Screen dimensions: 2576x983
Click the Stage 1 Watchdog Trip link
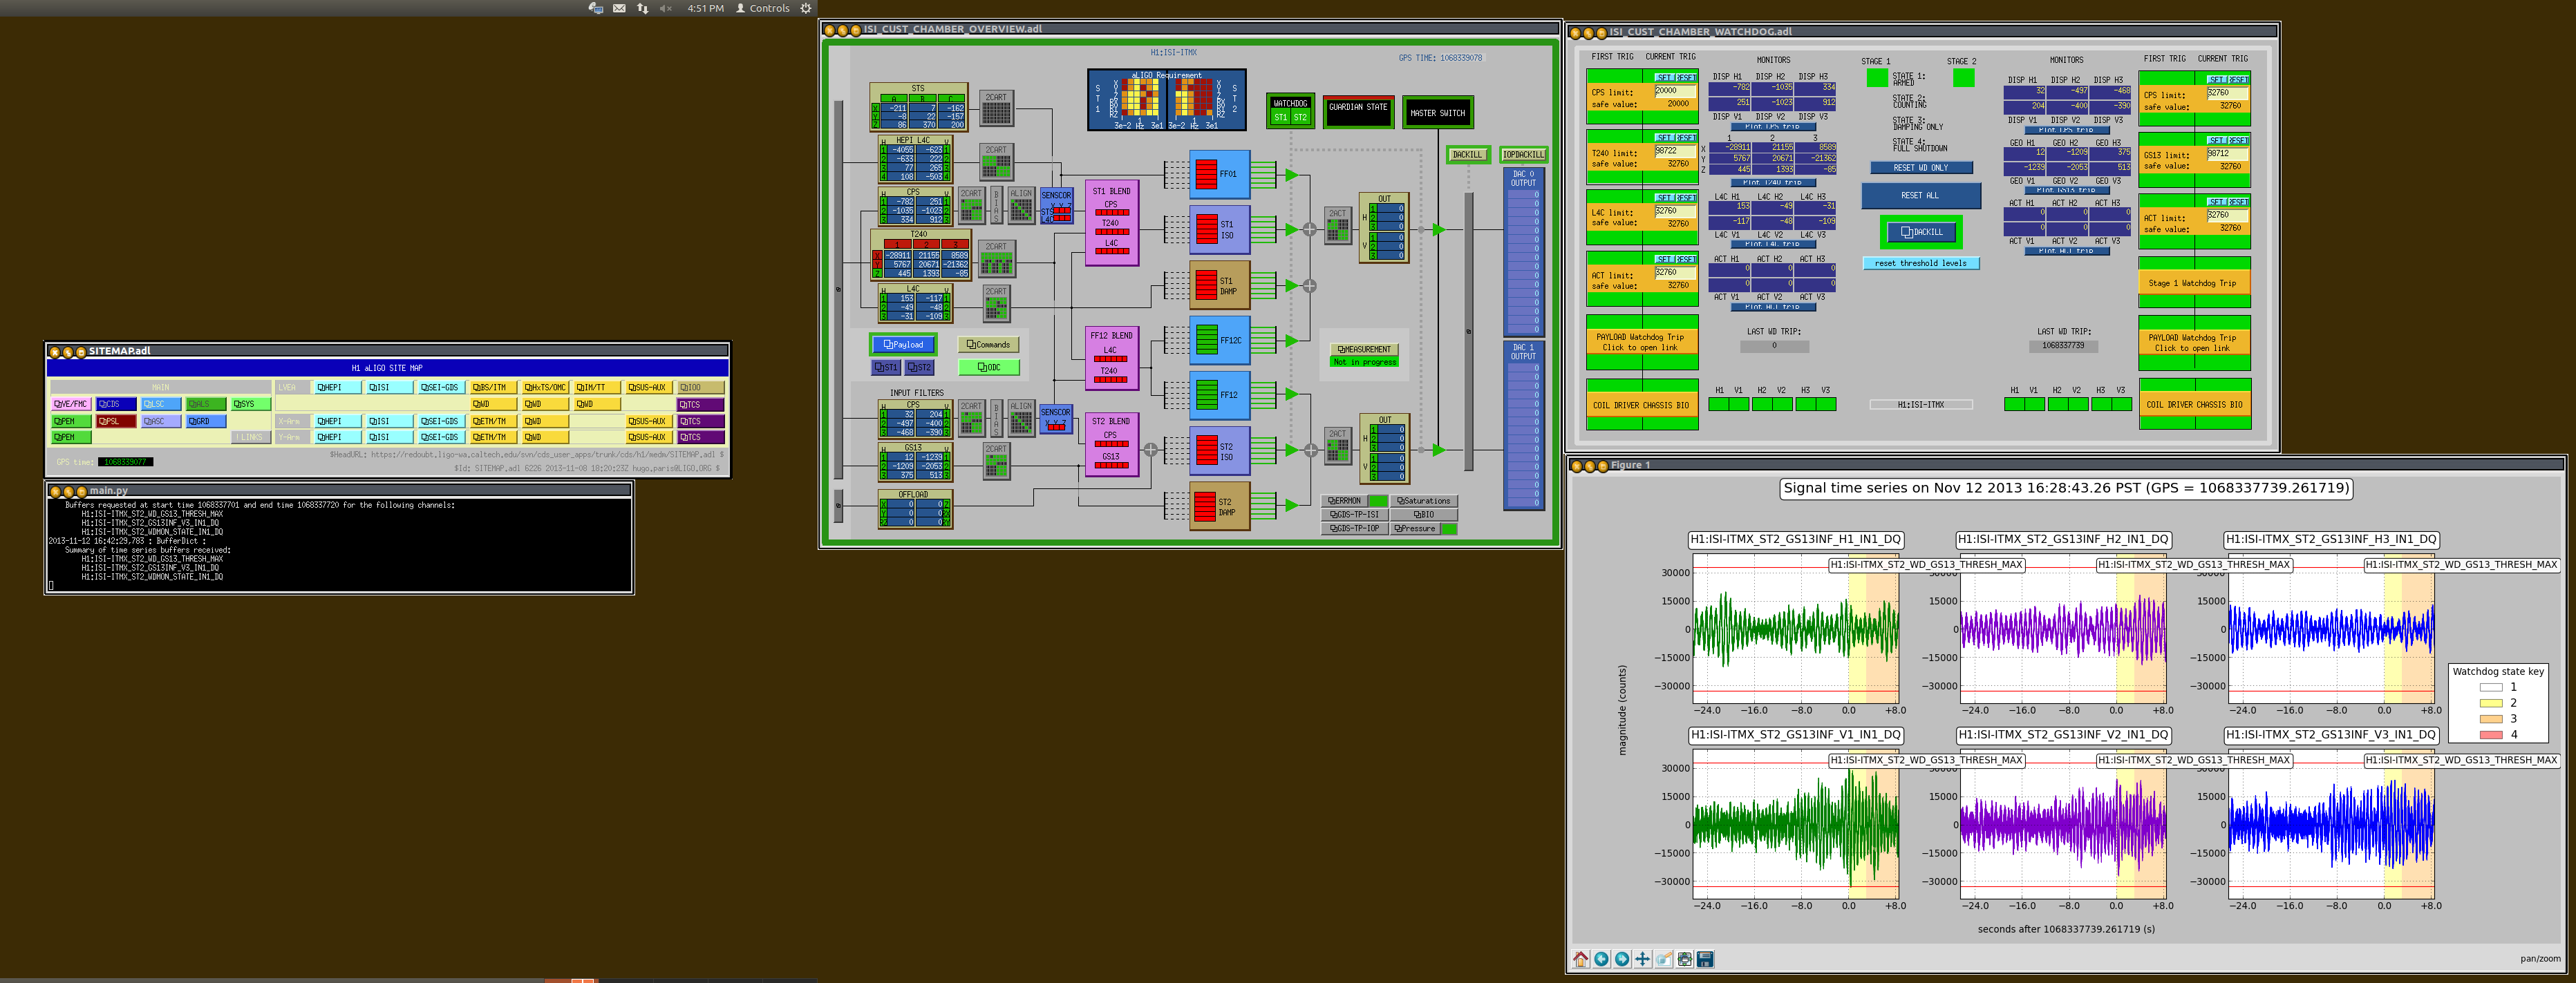click(2194, 284)
